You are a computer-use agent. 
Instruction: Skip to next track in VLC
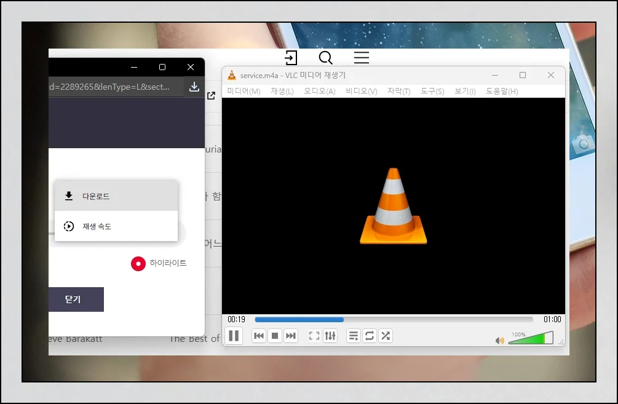coord(291,336)
